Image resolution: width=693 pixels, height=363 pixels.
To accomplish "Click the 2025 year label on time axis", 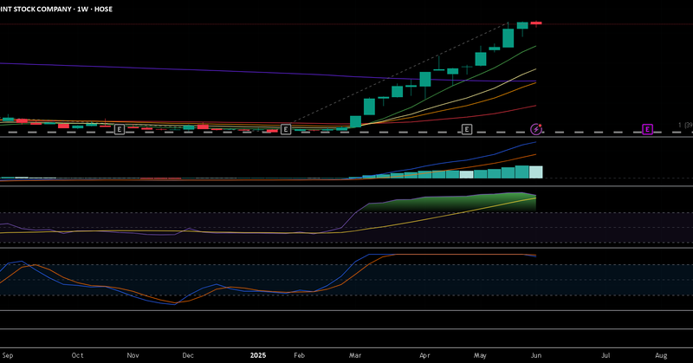I will (258, 355).
